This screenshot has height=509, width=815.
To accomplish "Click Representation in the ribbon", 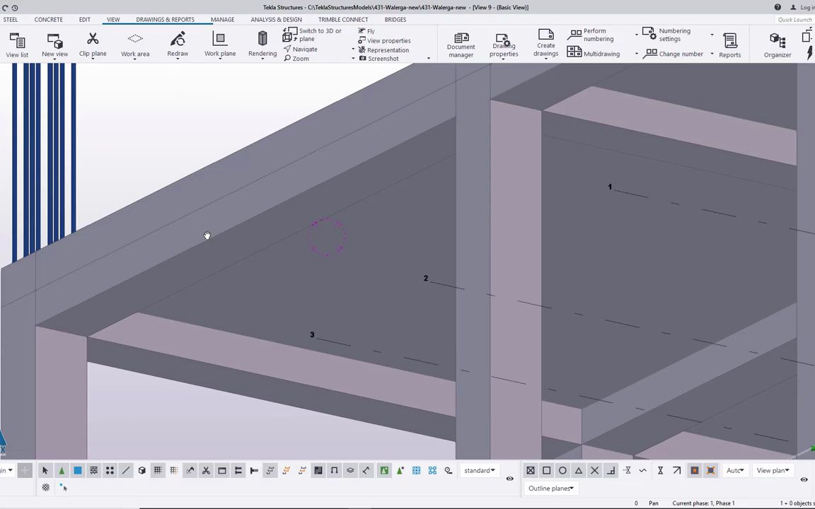I will coord(383,50).
